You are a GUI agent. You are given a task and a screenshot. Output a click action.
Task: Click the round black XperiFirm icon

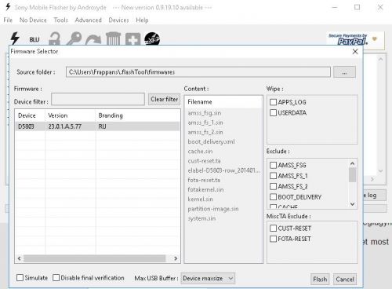(152, 38)
